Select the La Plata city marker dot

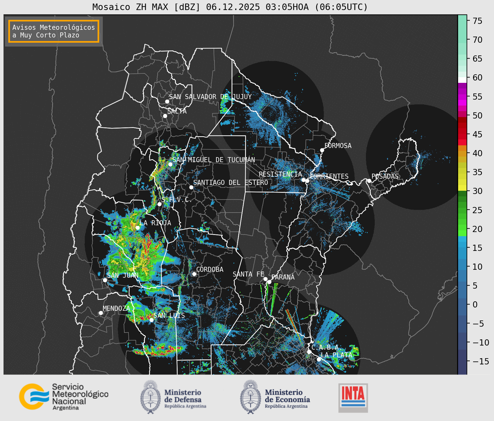(319, 359)
